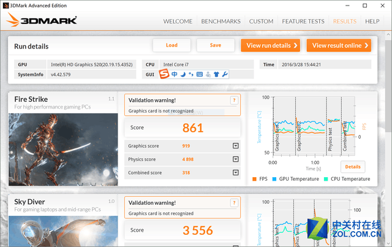Click the Combined score value 318
The width and height of the screenshot is (392, 247).
pyautogui.click(x=186, y=173)
